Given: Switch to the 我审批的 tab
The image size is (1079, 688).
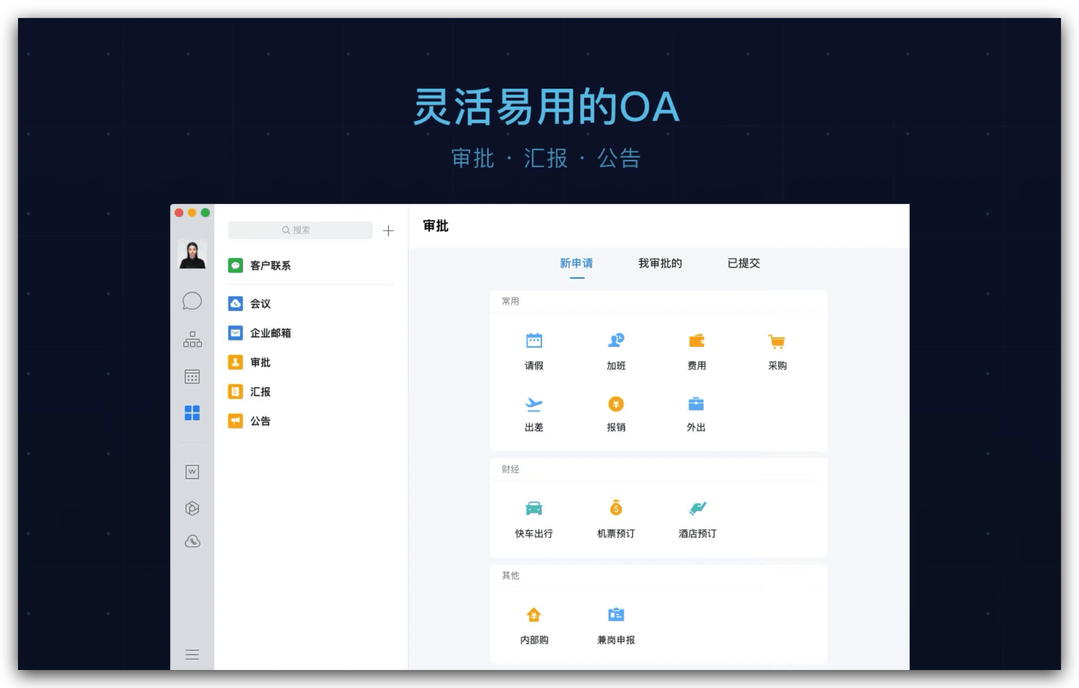Looking at the screenshot, I should click(x=660, y=263).
